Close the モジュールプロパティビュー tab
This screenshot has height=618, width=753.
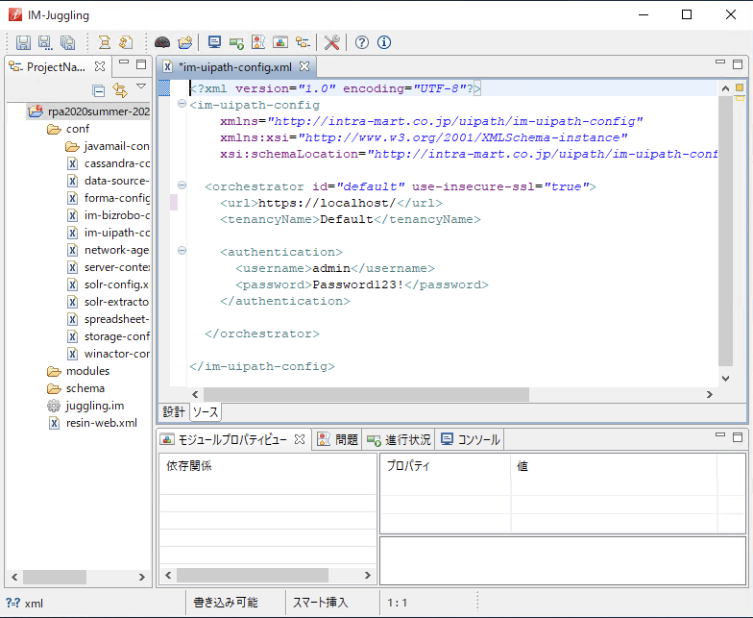300,439
